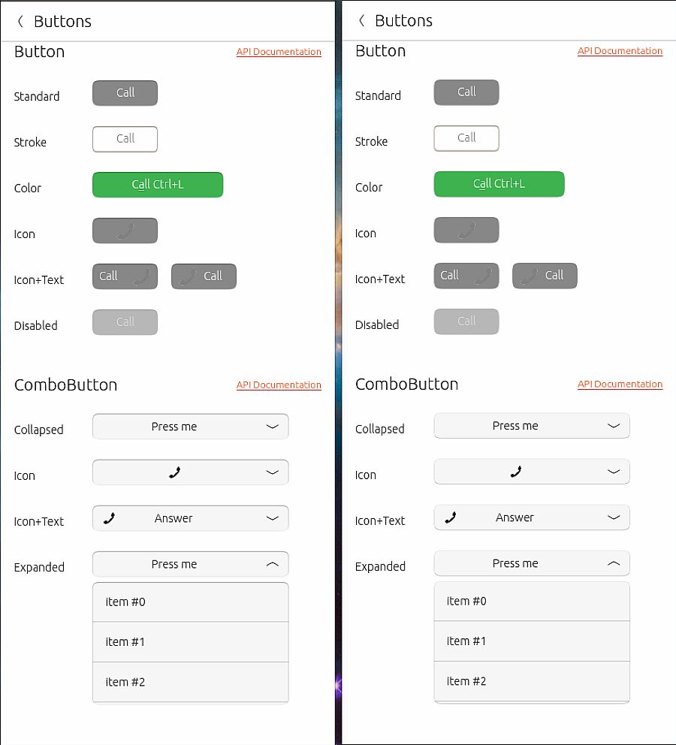The width and height of the screenshot is (676, 745).
Task: Open the Icon combo button's dropdown arrow, right window
Action: pyautogui.click(x=613, y=472)
